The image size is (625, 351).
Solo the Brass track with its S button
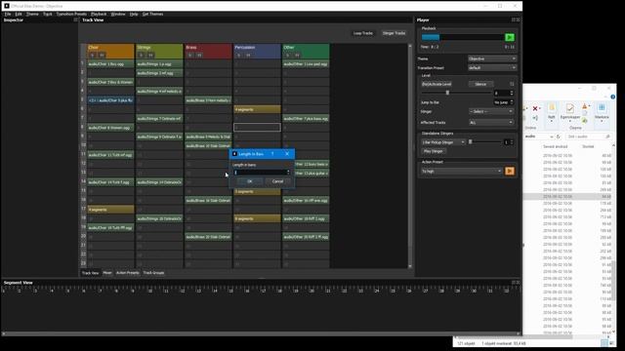[190, 56]
